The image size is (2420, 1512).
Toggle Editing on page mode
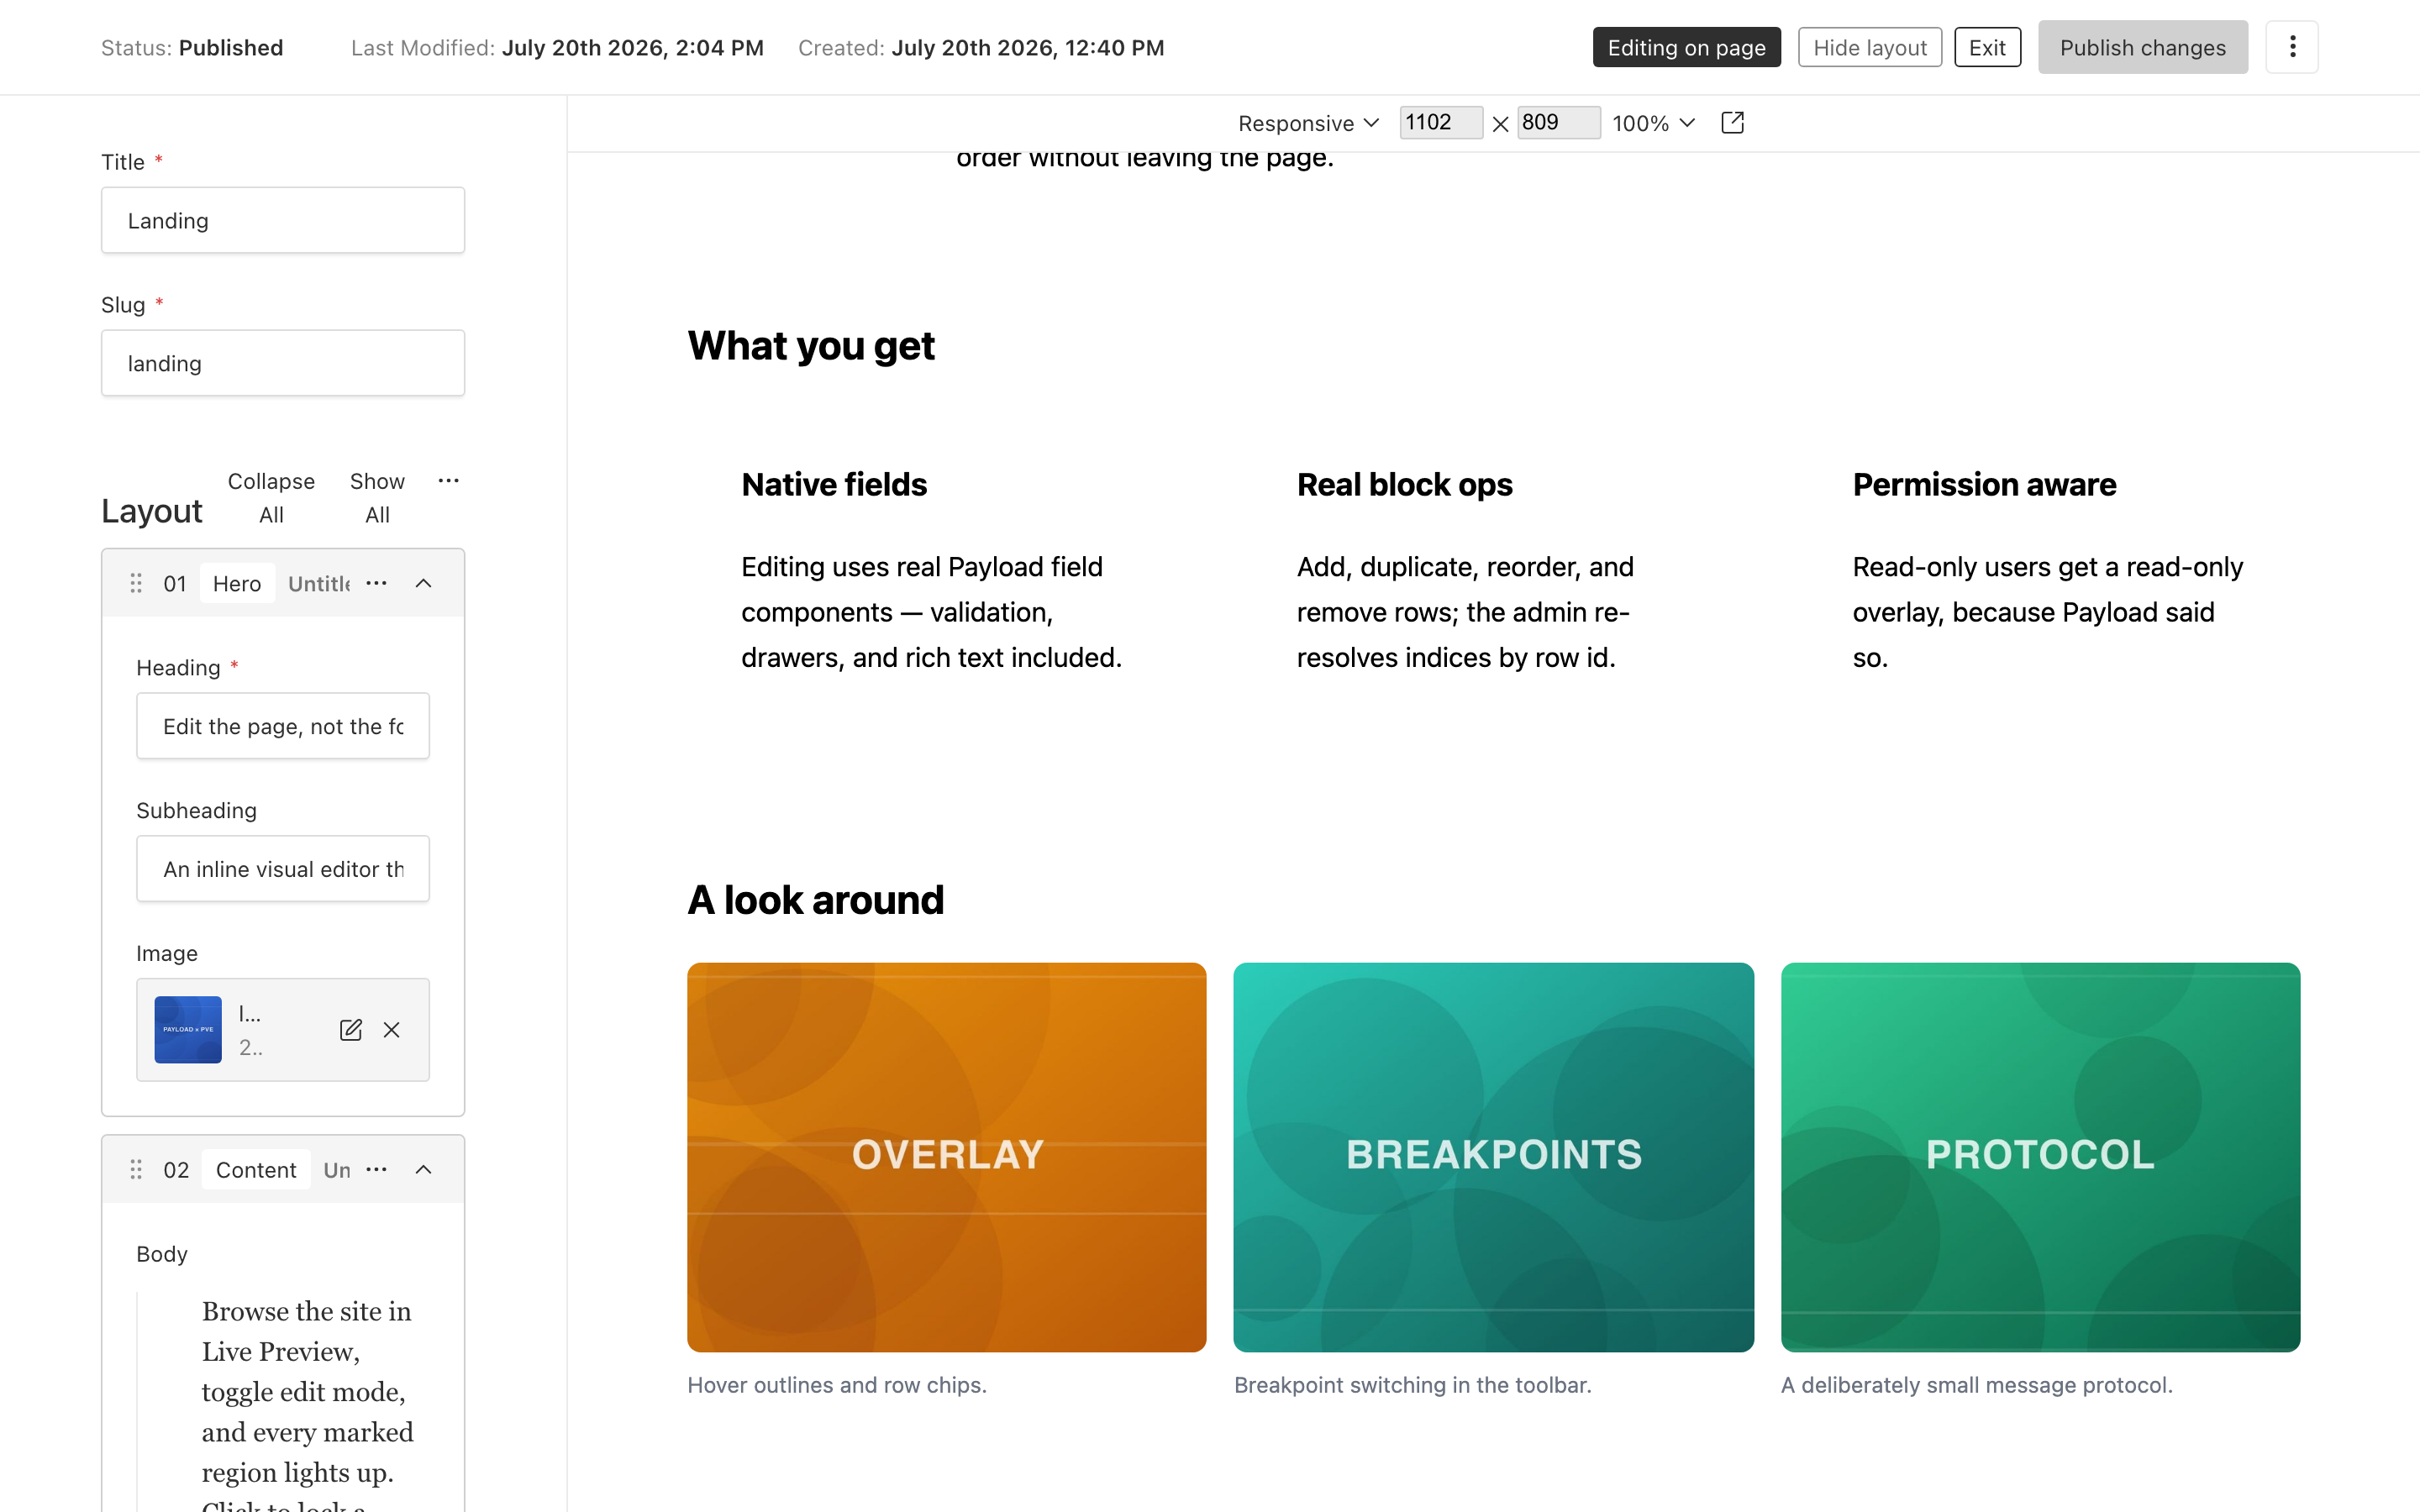pyautogui.click(x=1686, y=47)
